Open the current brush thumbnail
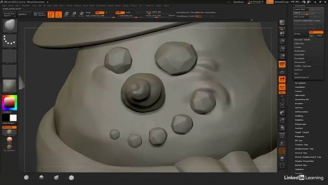Viewport: 328px width, 185px height. click(x=10, y=26)
